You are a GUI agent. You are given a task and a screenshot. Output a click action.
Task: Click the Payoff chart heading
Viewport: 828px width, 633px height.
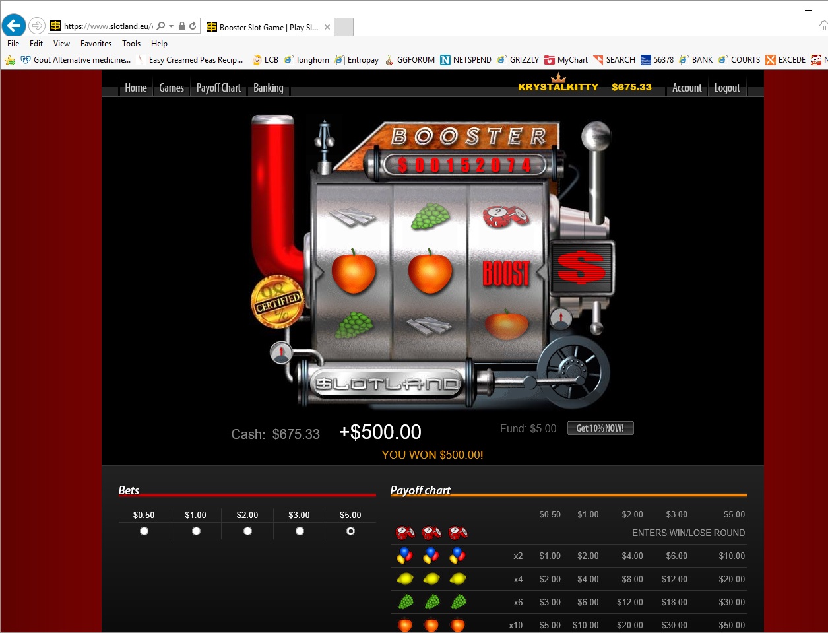(x=420, y=490)
